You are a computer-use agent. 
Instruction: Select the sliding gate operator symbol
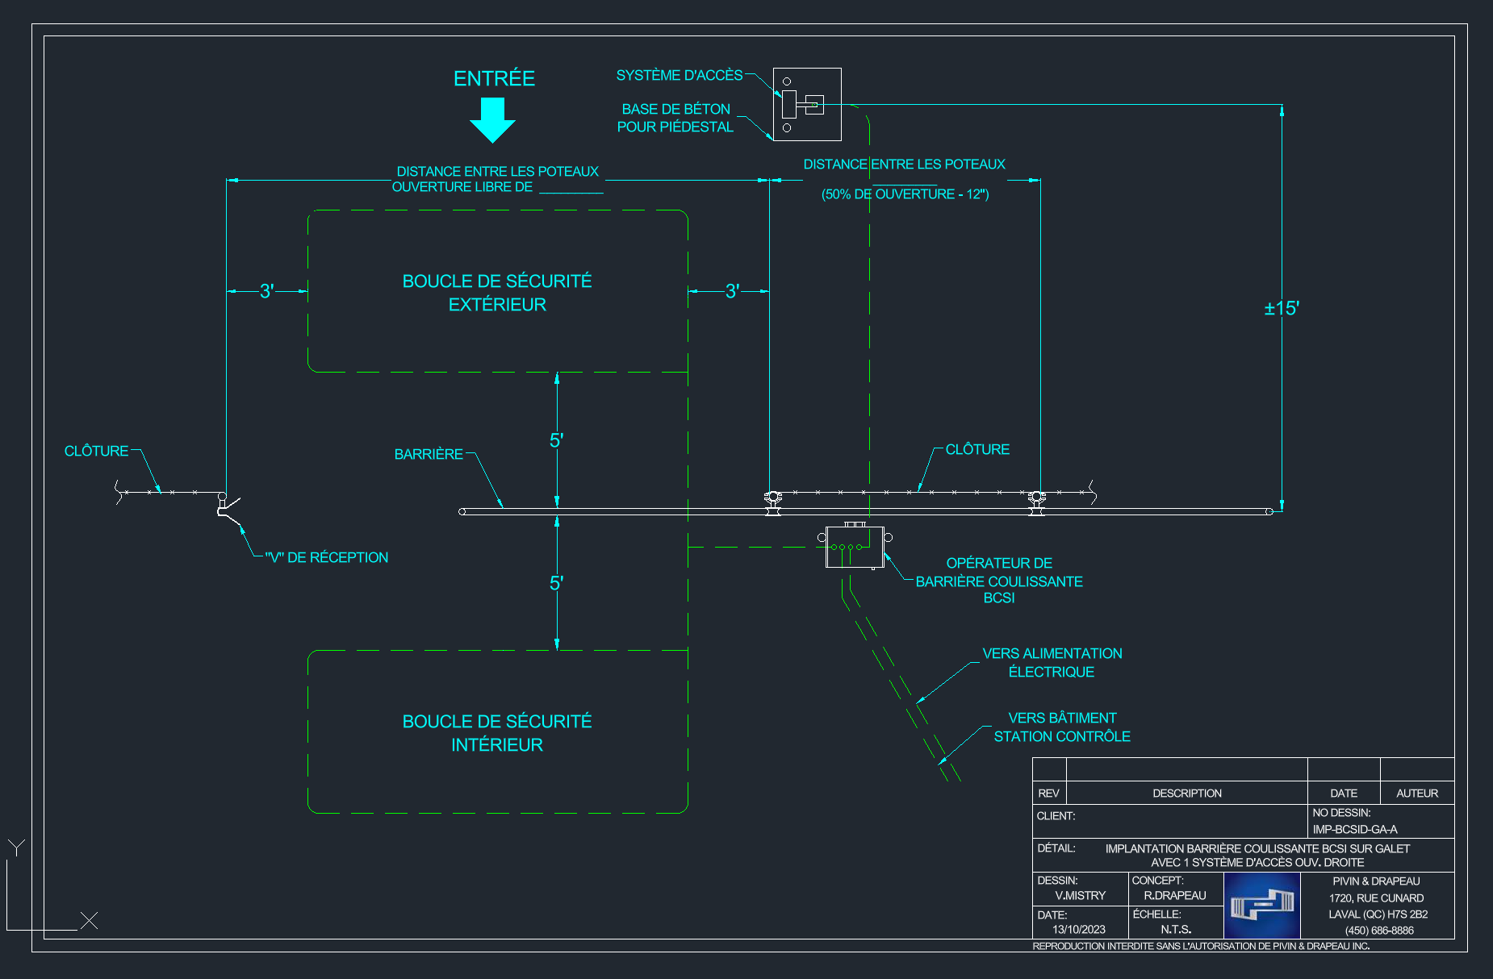click(855, 546)
